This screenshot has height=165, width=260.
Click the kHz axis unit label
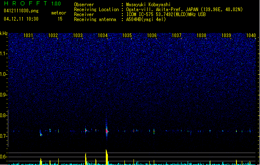point(4,33)
